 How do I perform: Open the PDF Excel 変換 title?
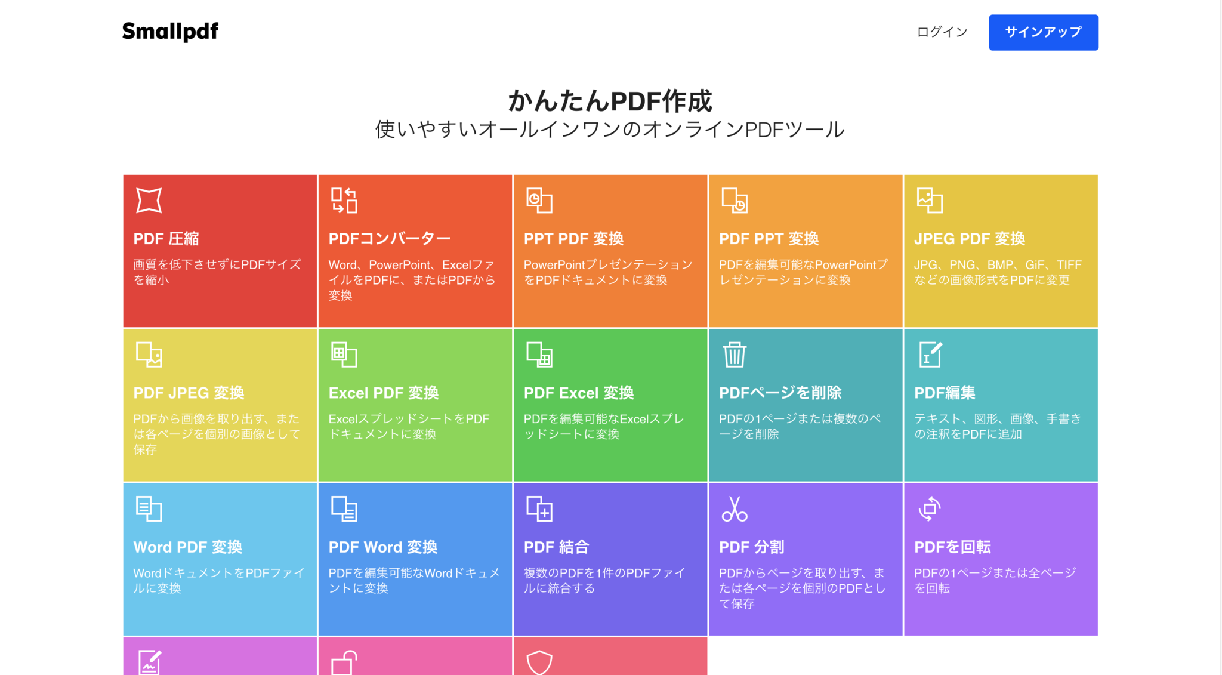click(x=578, y=393)
